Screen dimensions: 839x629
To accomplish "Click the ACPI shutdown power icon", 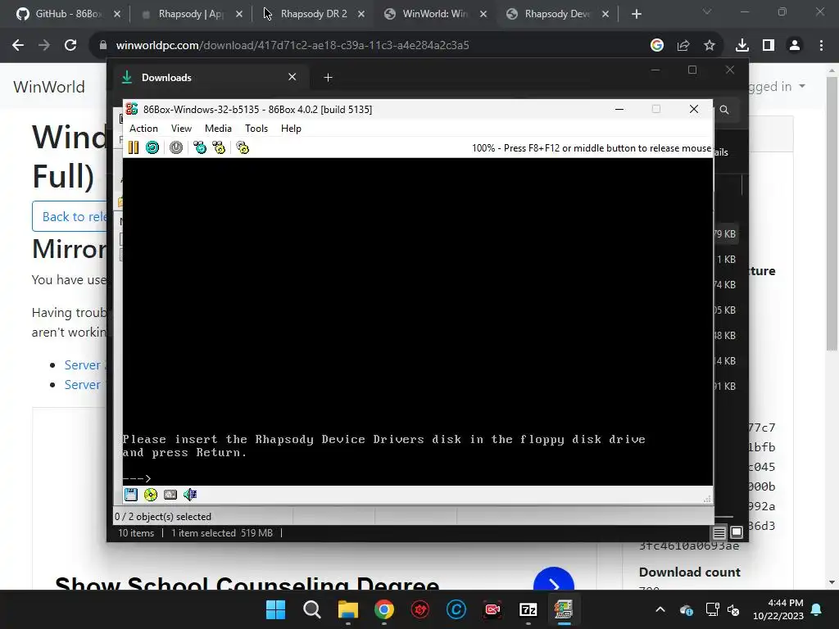I will coord(176,147).
